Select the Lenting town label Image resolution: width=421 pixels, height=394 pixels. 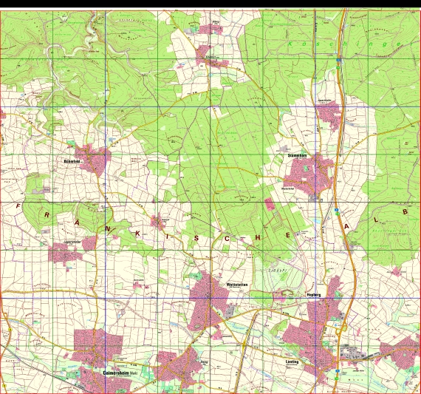pyautogui.click(x=292, y=361)
